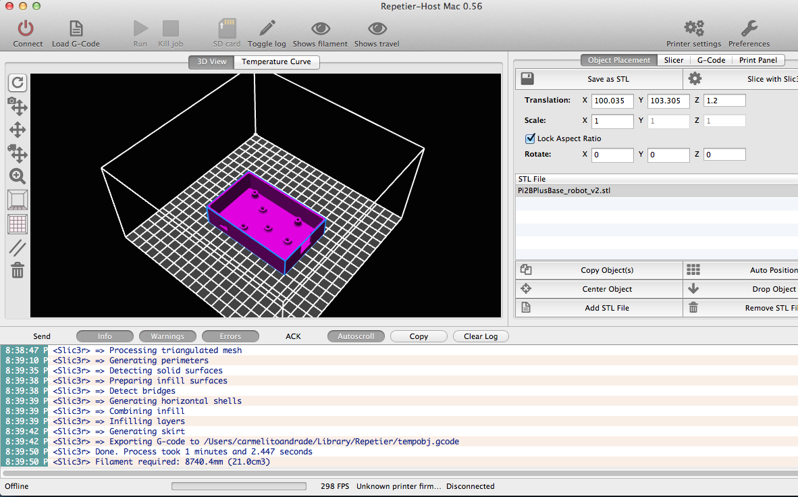Click the 'Processing triangulated mesh' log line

click(x=399, y=350)
